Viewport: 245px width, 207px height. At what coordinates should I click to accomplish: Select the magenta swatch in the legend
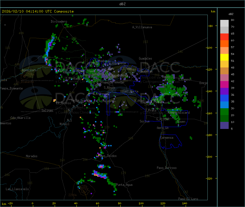click(x=224, y=84)
